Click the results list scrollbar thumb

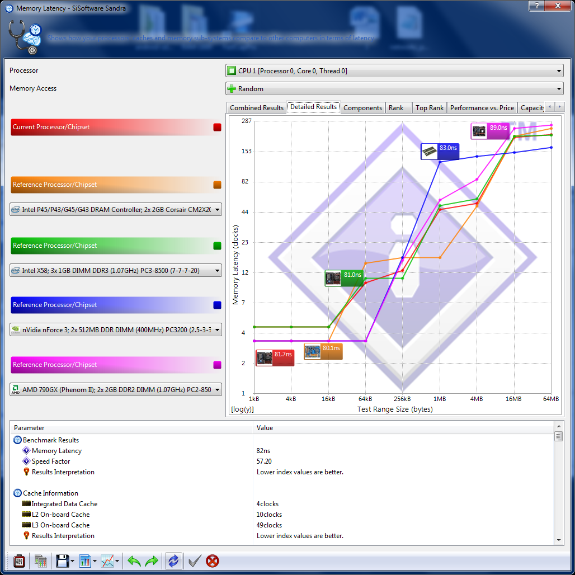558,436
